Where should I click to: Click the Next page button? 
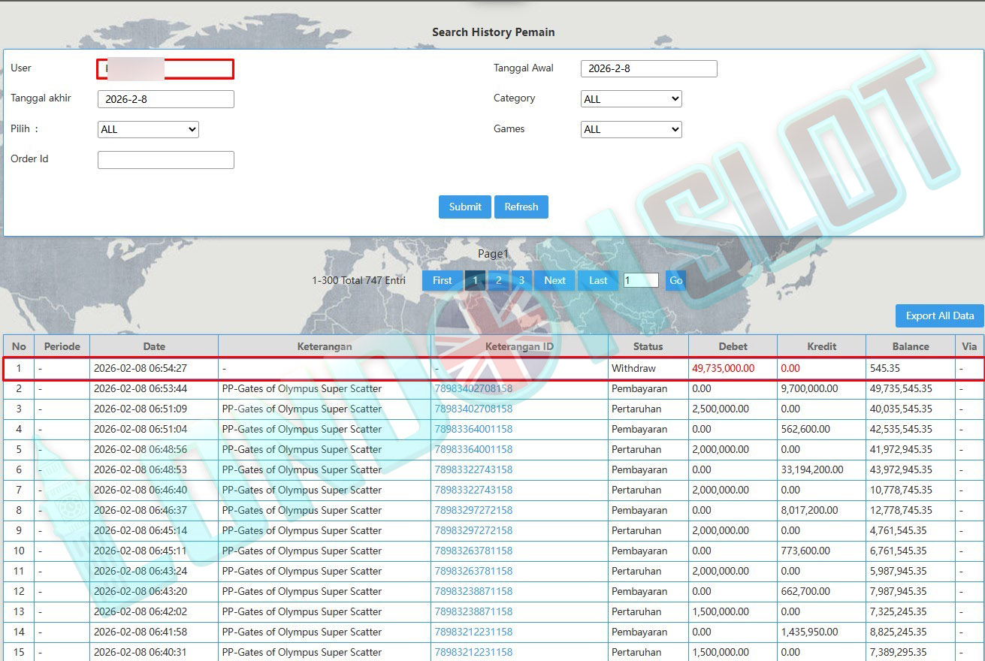pyautogui.click(x=554, y=280)
